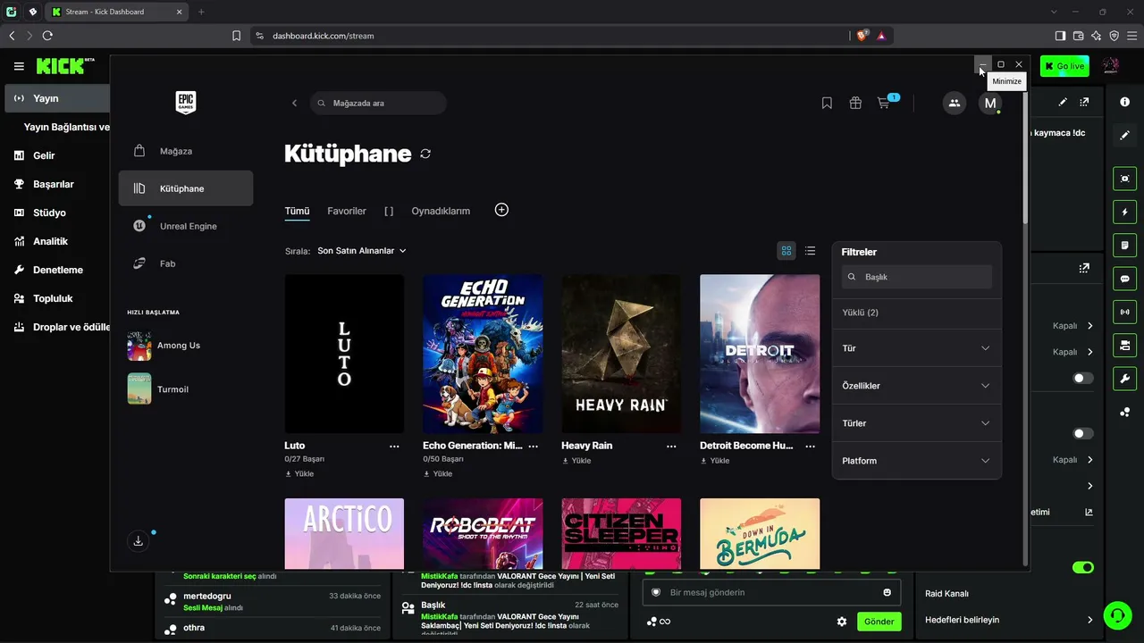The image size is (1144, 643).
Task: Open the Brave Rewards triangle icon
Action: coord(881,36)
